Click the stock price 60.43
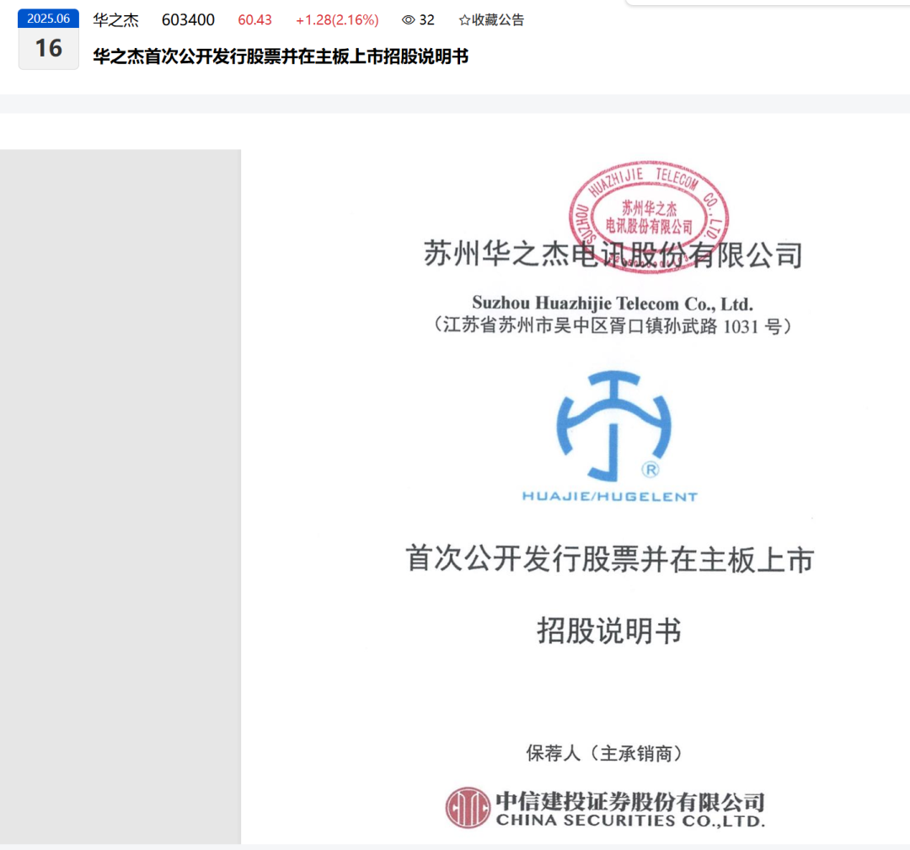The height and width of the screenshot is (850, 910). (254, 20)
